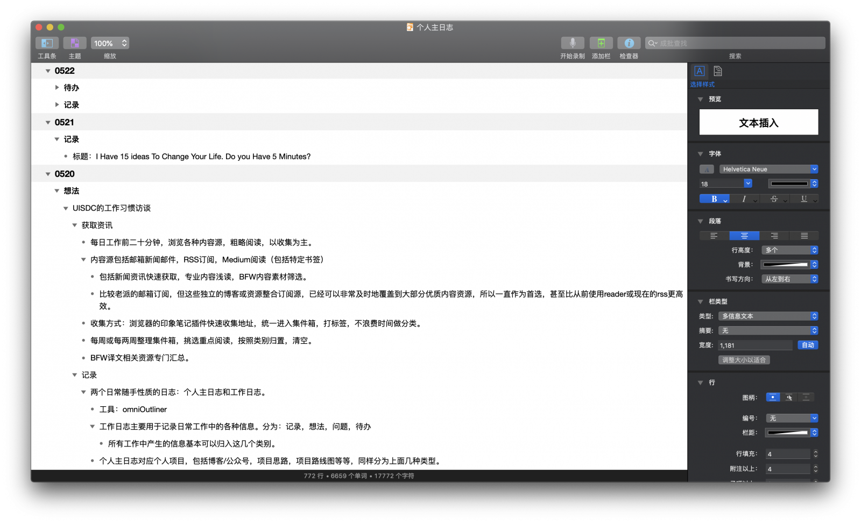
Task: Select center paragraph alignment
Action: tap(744, 236)
